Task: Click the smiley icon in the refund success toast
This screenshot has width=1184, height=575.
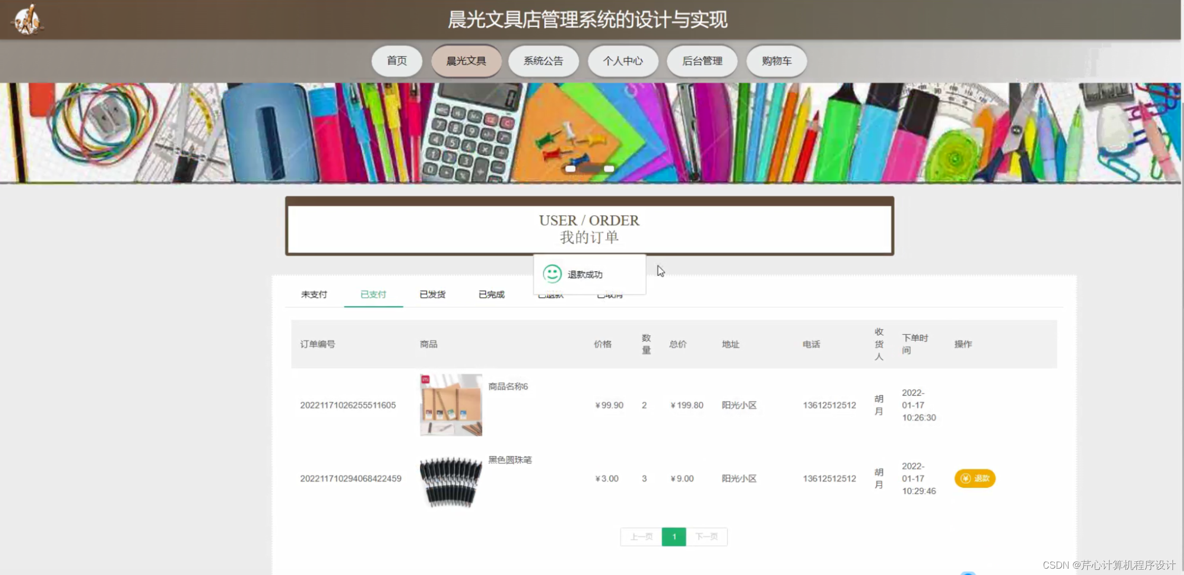Action: (552, 273)
